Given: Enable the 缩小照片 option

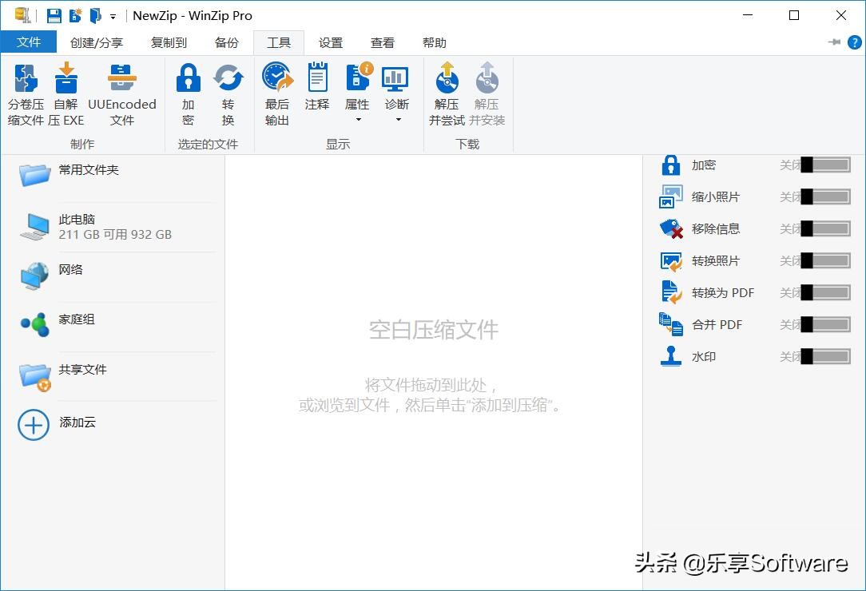Looking at the screenshot, I should [827, 197].
